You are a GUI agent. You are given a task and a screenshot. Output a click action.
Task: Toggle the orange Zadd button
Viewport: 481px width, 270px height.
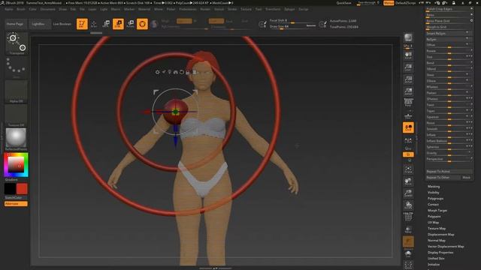[216, 21]
